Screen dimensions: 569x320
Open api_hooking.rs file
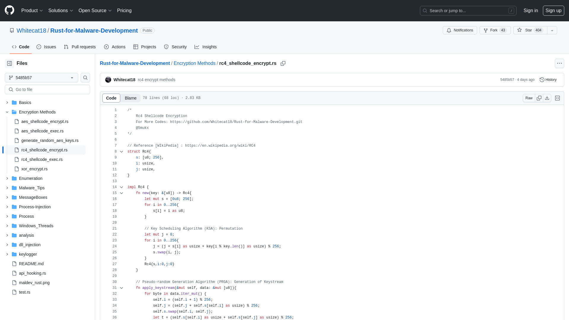(x=32, y=273)
